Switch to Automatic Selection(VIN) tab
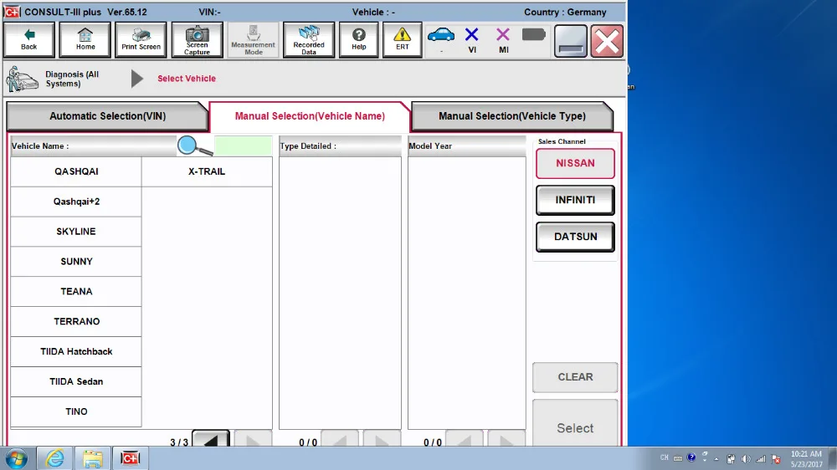This screenshot has width=837, height=470. point(107,115)
